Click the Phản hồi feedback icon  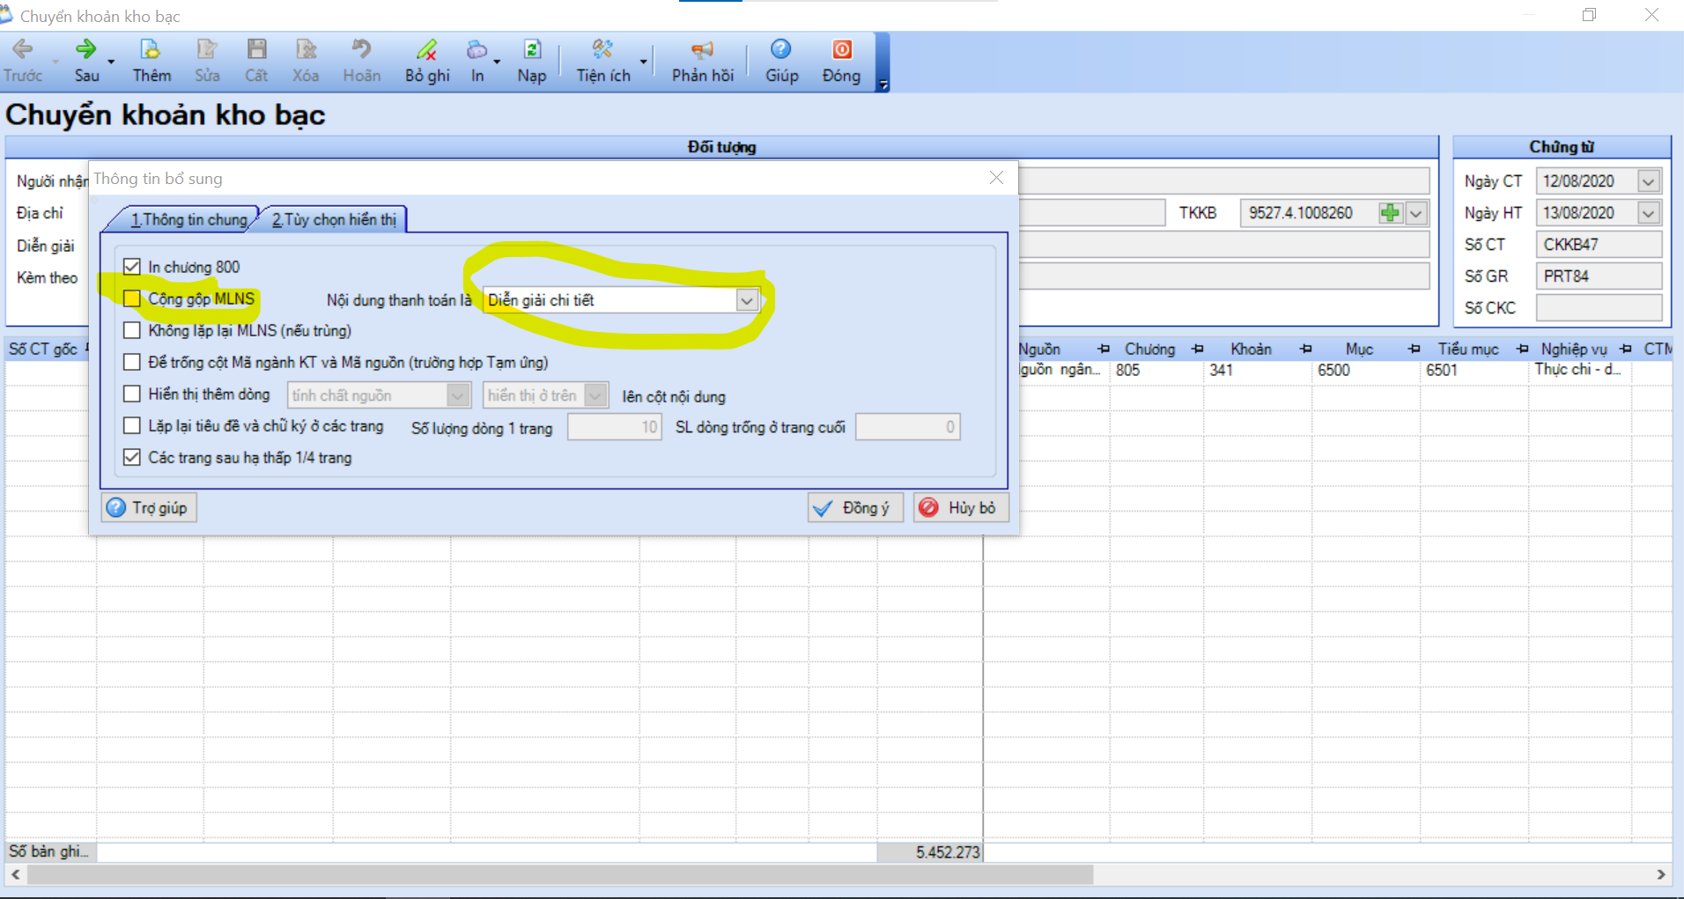[702, 50]
